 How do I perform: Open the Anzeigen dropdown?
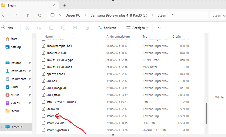click(137, 28)
